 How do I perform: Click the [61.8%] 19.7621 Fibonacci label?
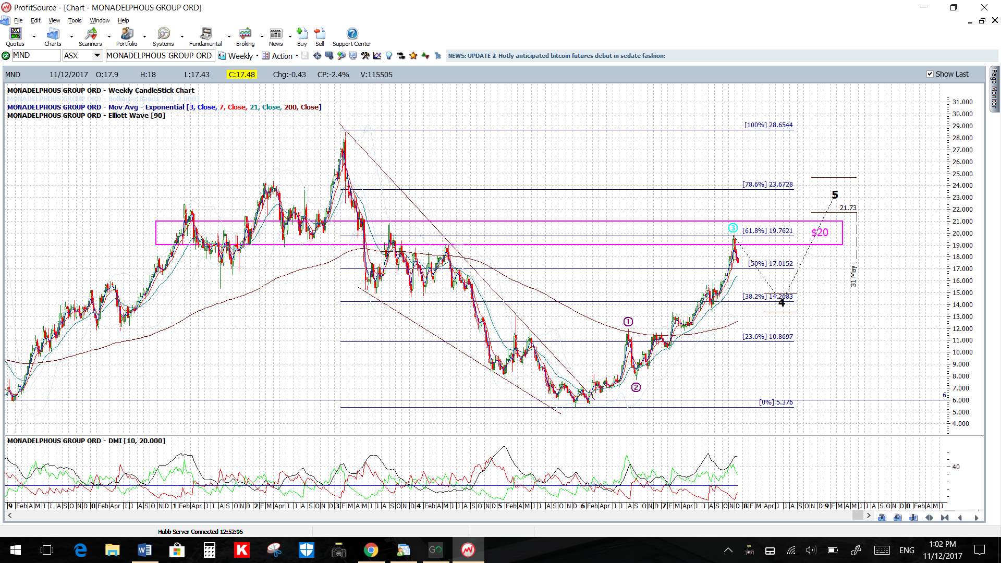click(767, 230)
